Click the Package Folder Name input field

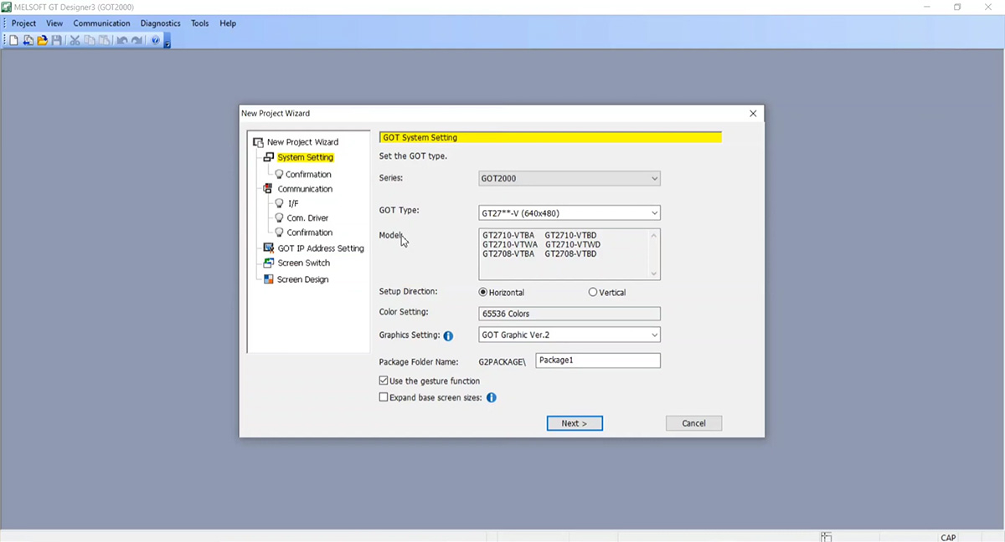[x=598, y=360]
